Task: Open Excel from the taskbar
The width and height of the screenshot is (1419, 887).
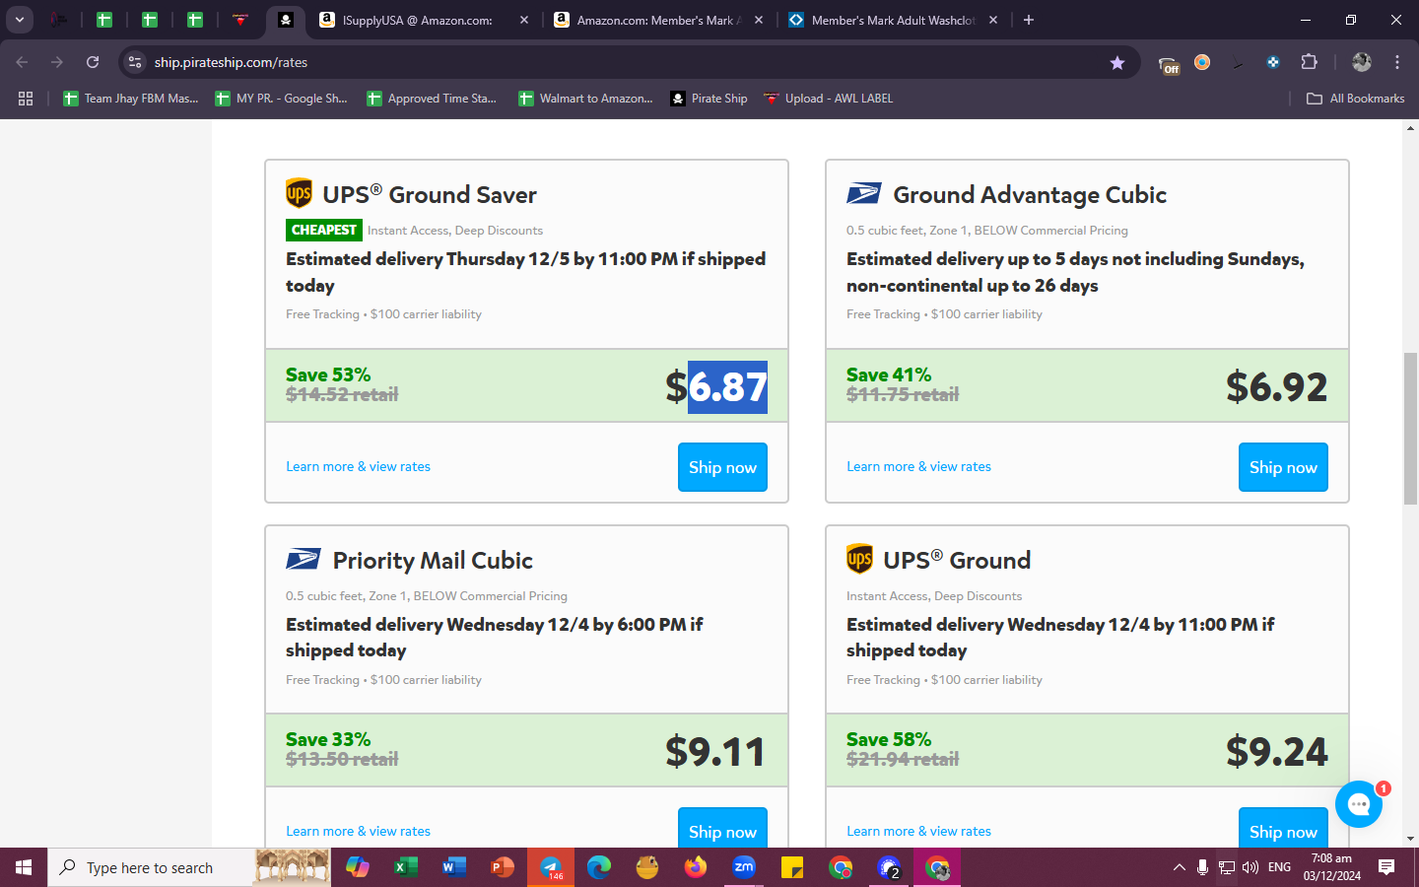Action: pyautogui.click(x=405, y=867)
